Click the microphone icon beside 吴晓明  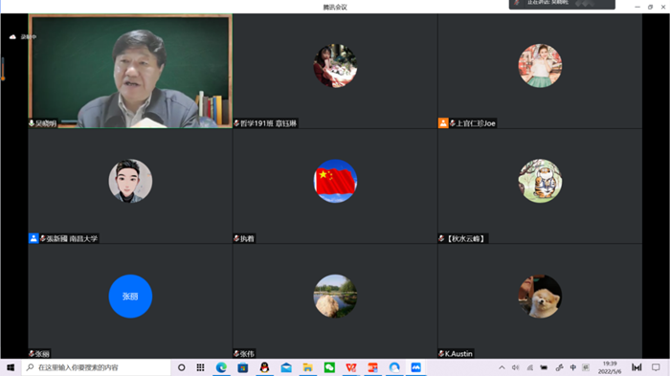(x=32, y=123)
